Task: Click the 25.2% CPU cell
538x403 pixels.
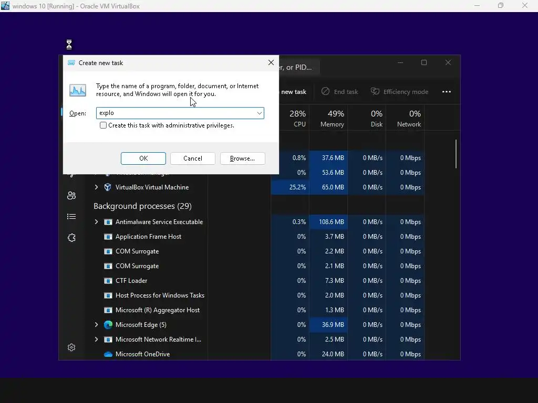Action: (290, 187)
